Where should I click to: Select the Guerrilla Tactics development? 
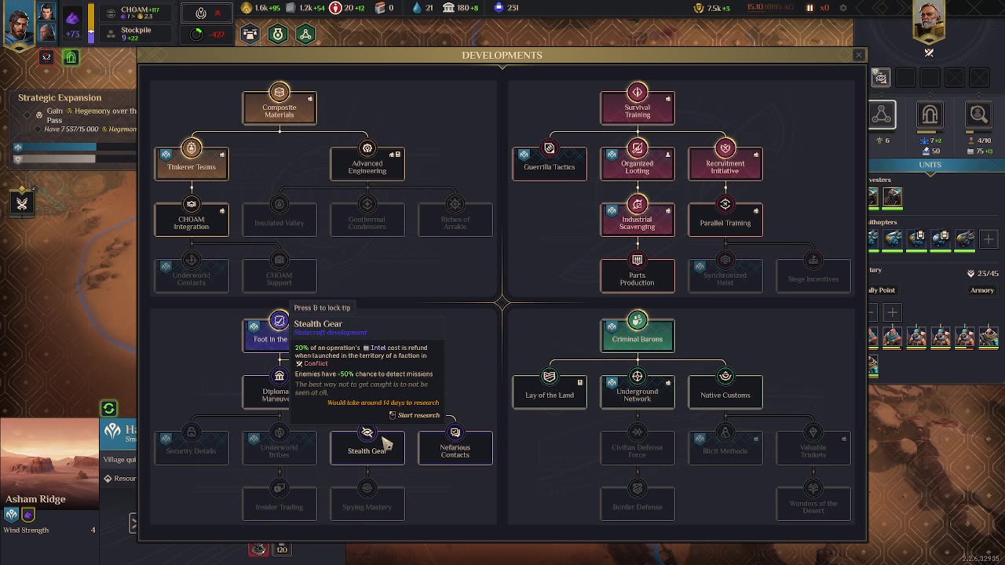click(550, 164)
